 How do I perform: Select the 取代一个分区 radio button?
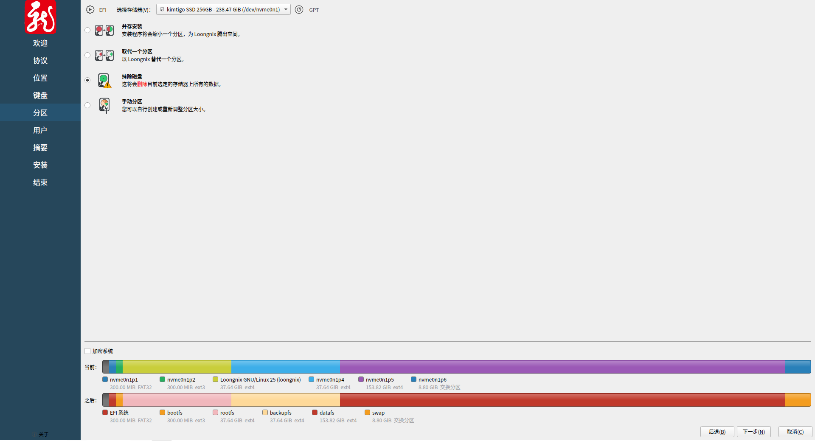[87, 55]
